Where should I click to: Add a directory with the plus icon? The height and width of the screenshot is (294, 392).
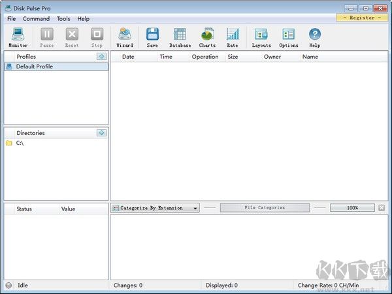click(101, 133)
